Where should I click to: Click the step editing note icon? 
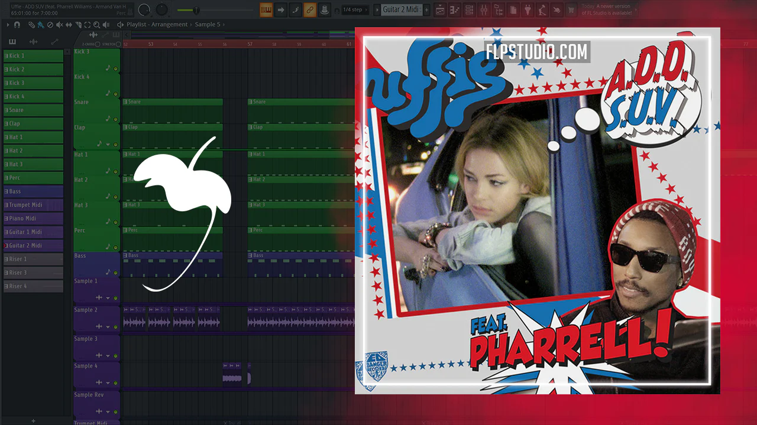click(295, 9)
